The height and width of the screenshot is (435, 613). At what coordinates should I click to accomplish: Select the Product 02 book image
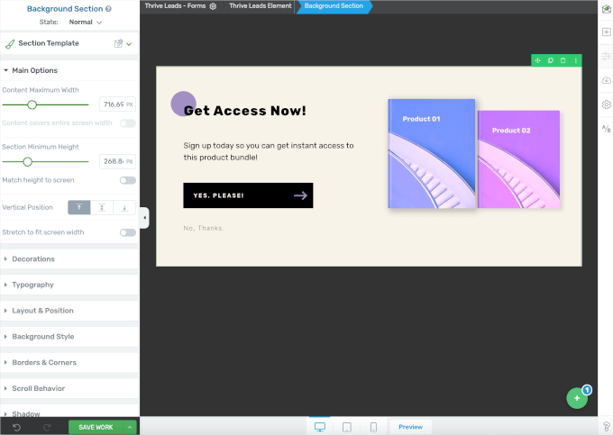tap(518, 159)
